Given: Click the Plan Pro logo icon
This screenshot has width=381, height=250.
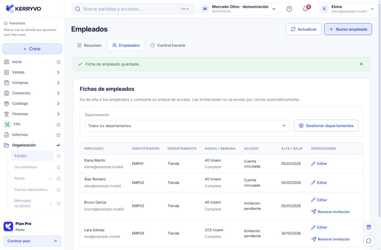Looking at the screenshot, I should [8, 227].
